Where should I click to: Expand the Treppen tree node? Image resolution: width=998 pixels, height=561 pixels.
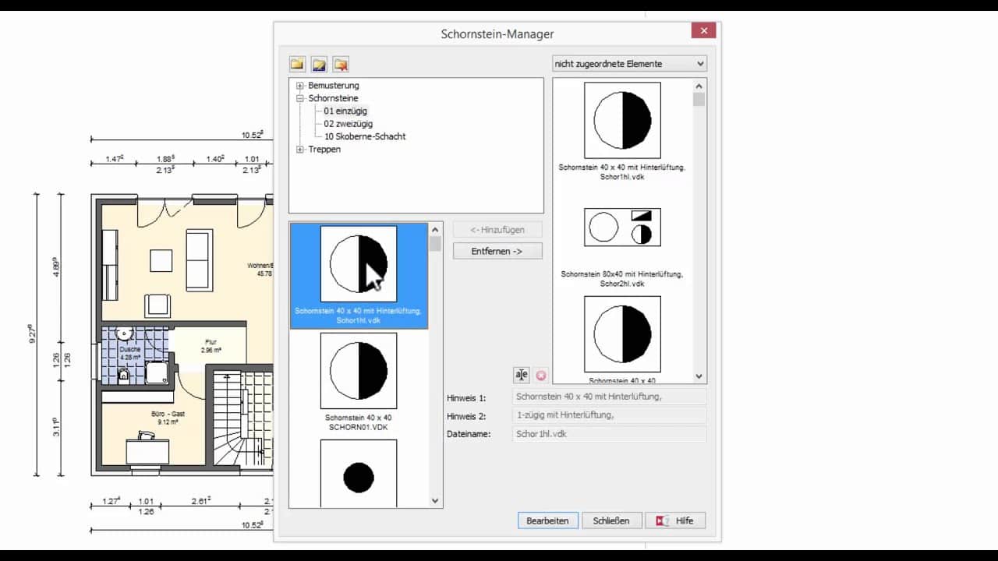coord(300,149)
